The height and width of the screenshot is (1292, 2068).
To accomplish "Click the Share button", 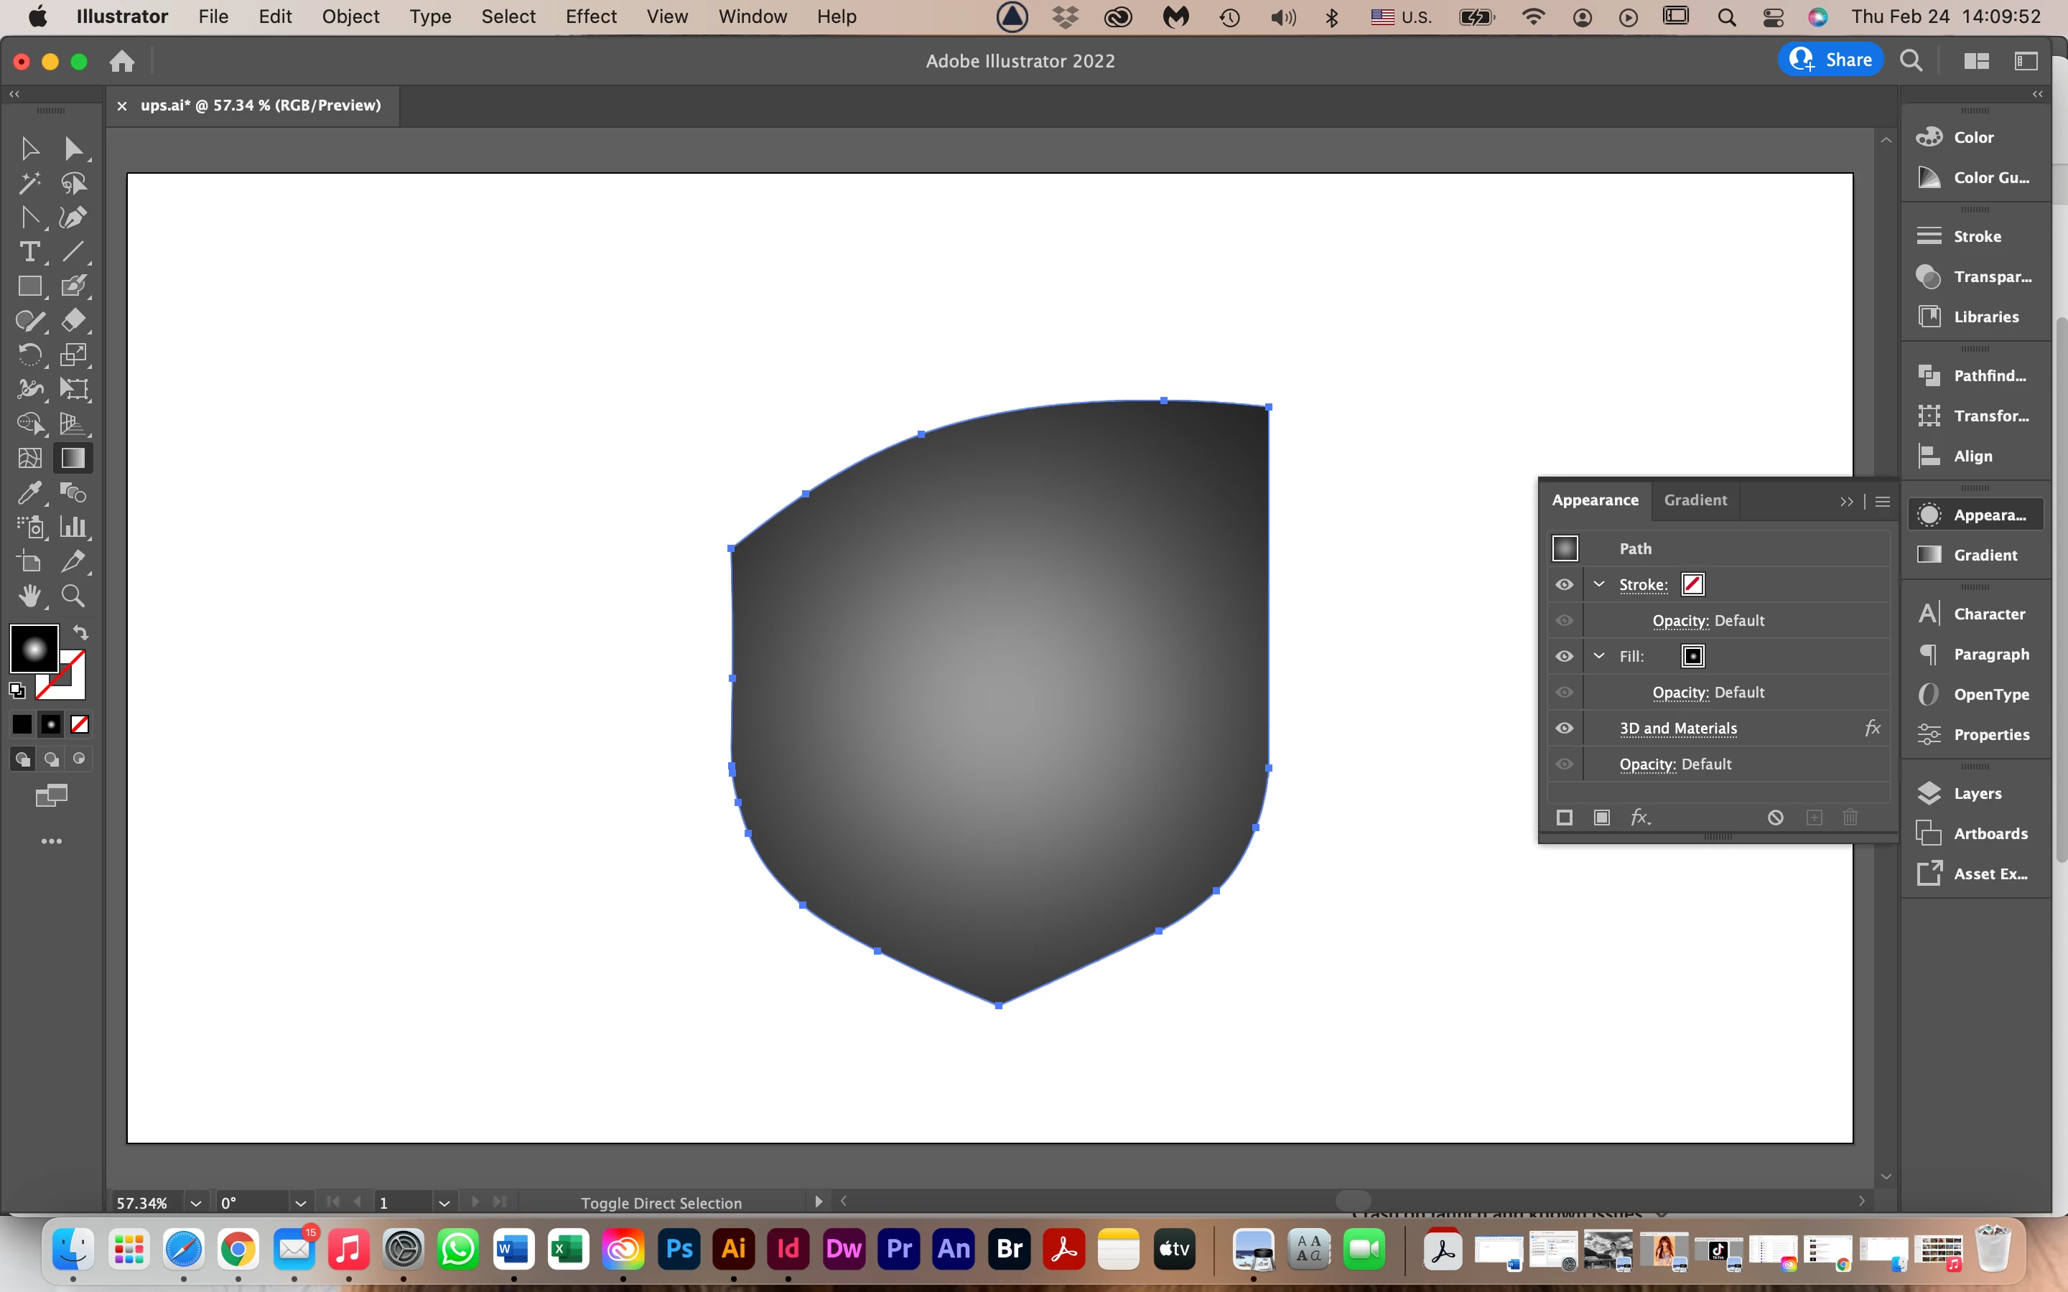I will pyautogui.click(x=1830, y=60).
